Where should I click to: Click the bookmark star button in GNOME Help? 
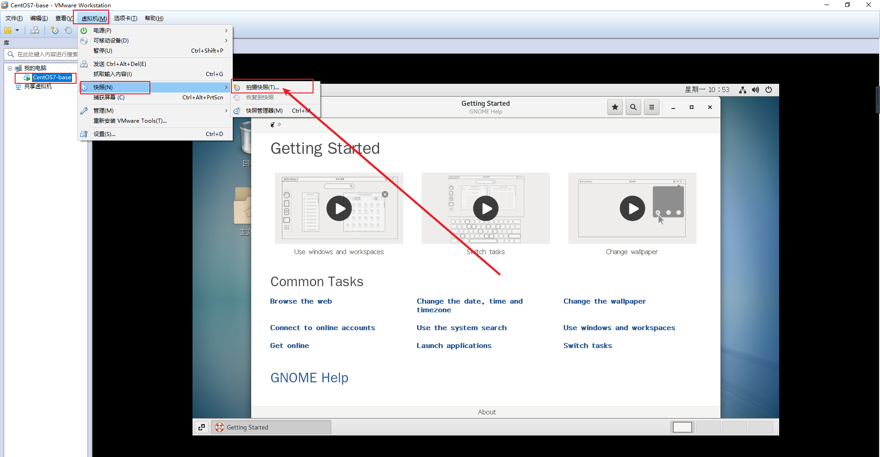(615, 107)
